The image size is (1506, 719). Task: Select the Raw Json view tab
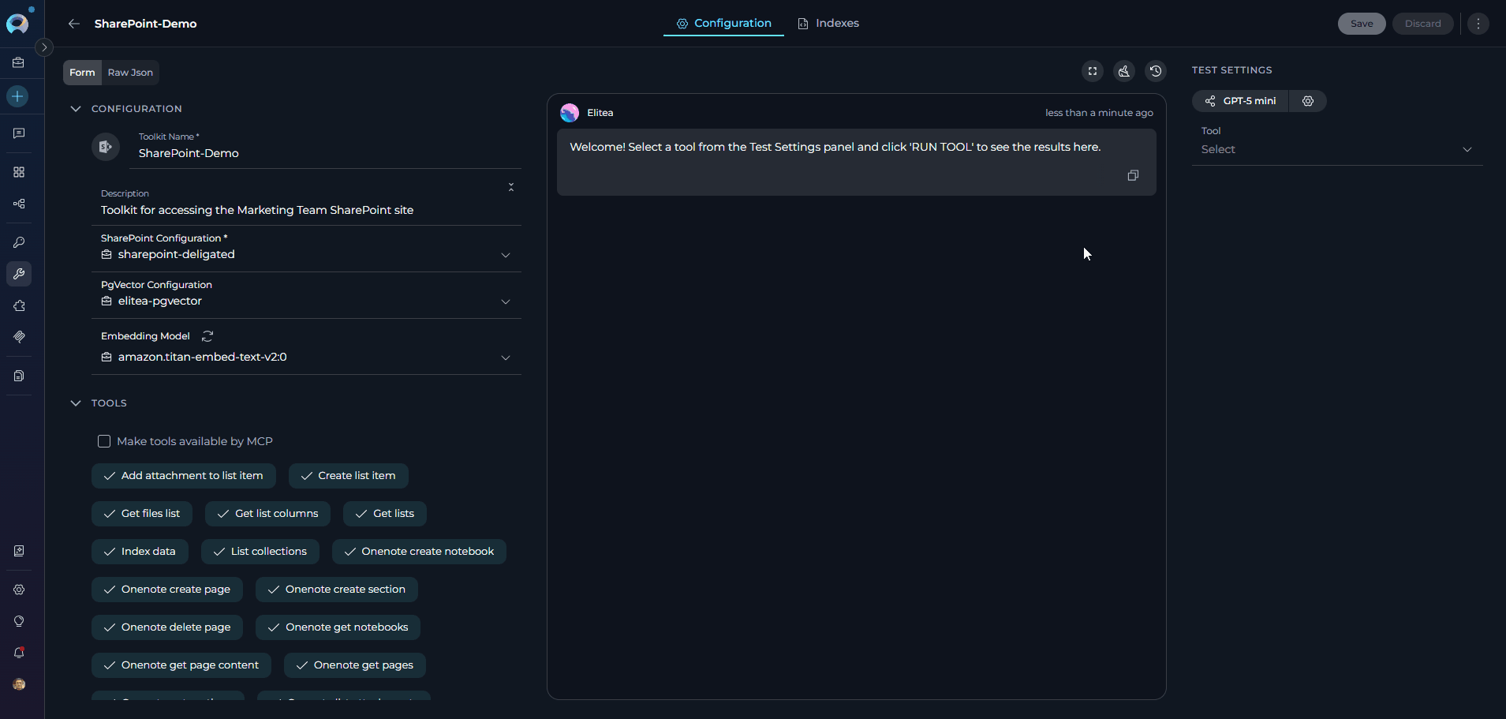pos(130,73)
